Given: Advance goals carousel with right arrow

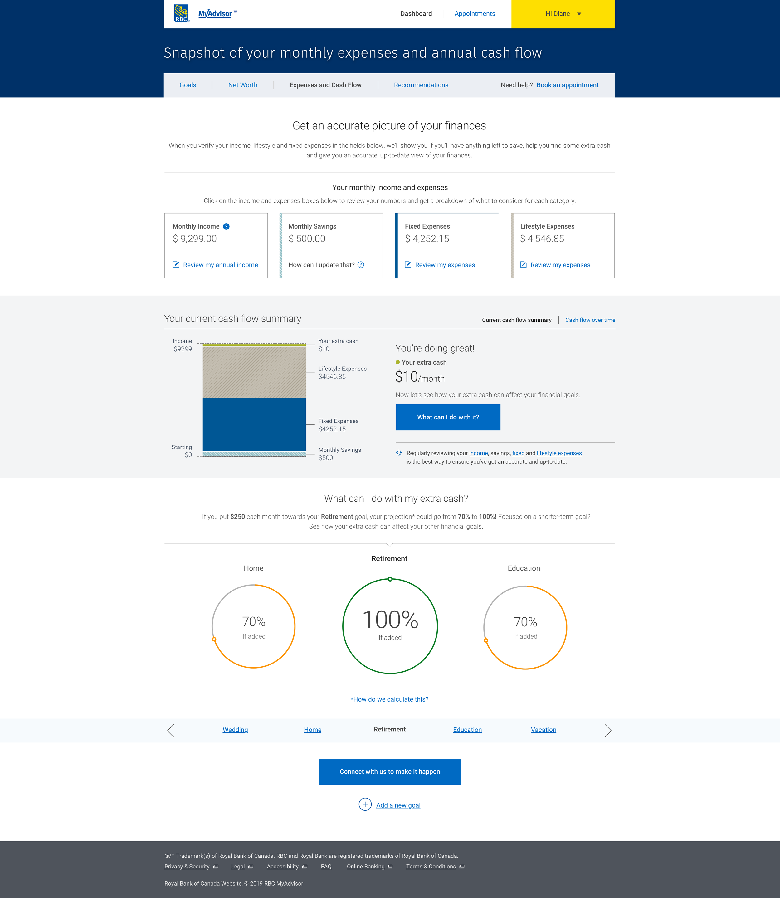Looking at the screenshot, I should [x=608, y=731].
